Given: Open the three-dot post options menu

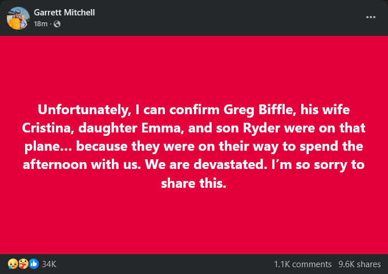Looking at the screenshot, I should tap(371, 17).
